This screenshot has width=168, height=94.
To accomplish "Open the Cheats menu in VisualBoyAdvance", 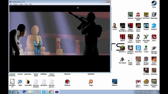I will pos(21,4).
